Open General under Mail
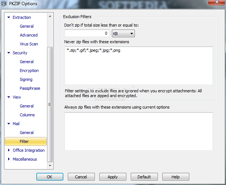226x185 pixels. pyautogui.click(x=27, y=133)
